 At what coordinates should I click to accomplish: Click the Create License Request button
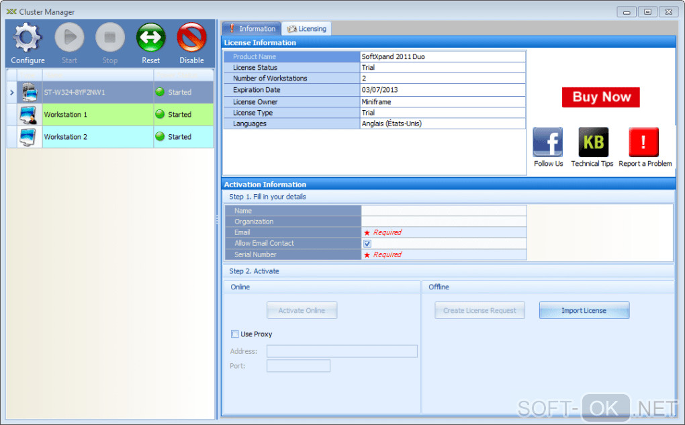point(479,311)
